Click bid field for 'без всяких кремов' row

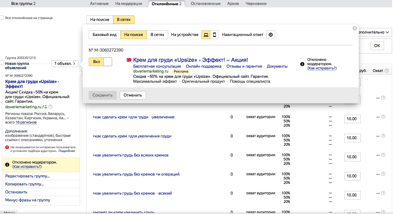click(352, 157)
